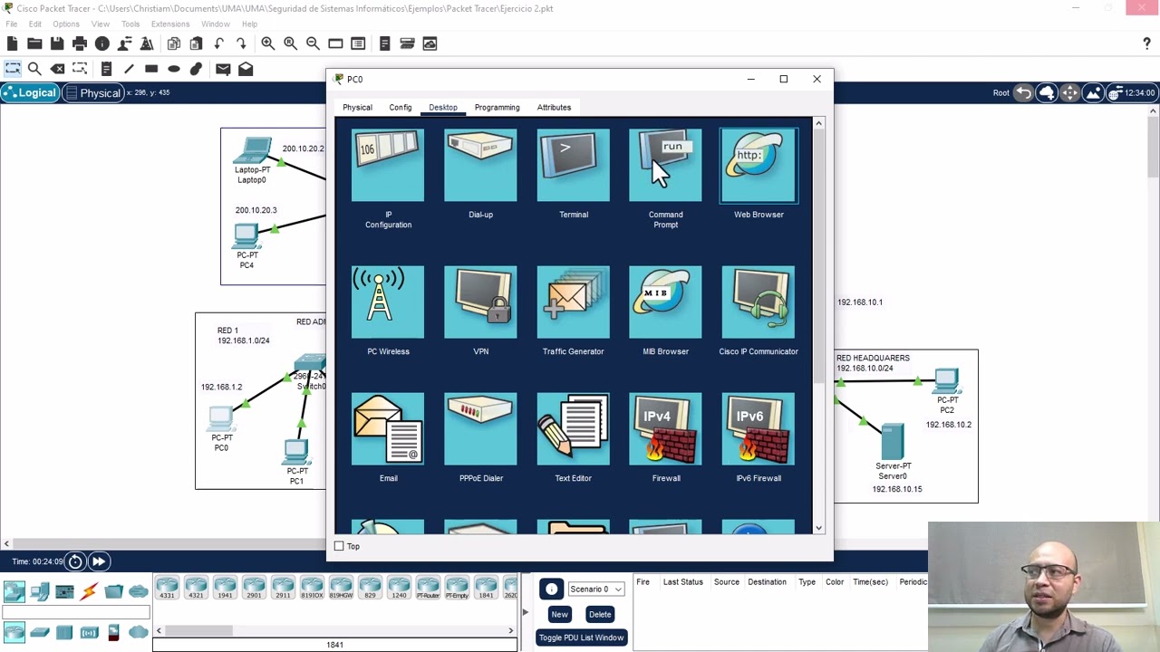Open the IPv6 Firewall app
This screenshot has width=1160, height=652.
click(x=759, y=428)
